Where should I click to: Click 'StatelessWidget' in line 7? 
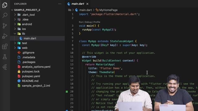[122, 41]
